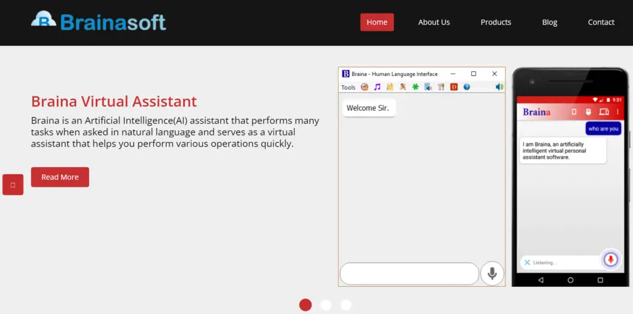Open the red D dictation icon
This screenshot has width=633, height=314.
[x=454, y=87]
